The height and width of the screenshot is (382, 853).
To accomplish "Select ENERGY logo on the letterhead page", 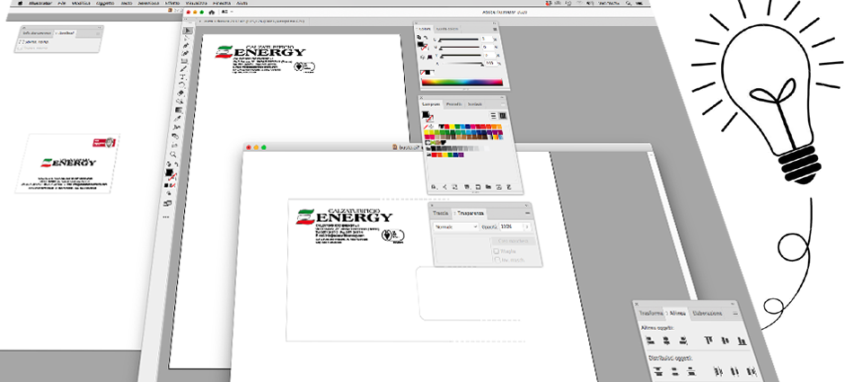I will pyautogui.click(x=259, y=51).
